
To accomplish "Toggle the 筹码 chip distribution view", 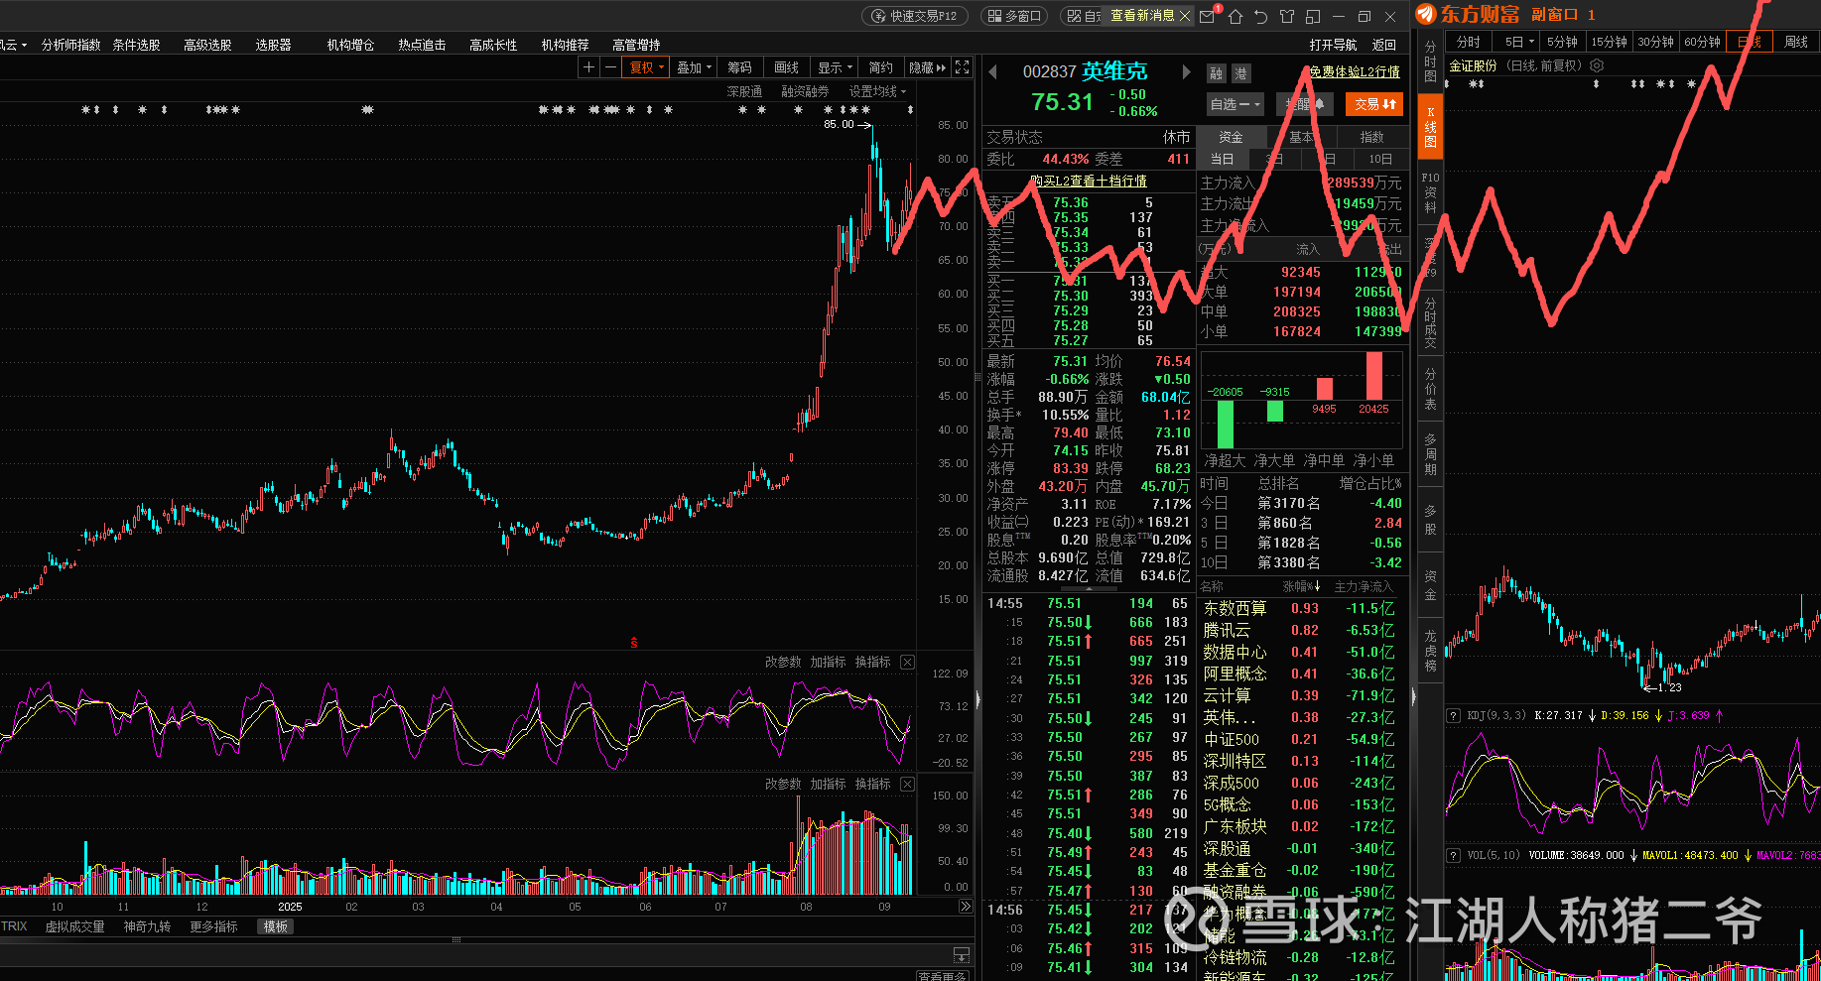I will coord(739,67).
